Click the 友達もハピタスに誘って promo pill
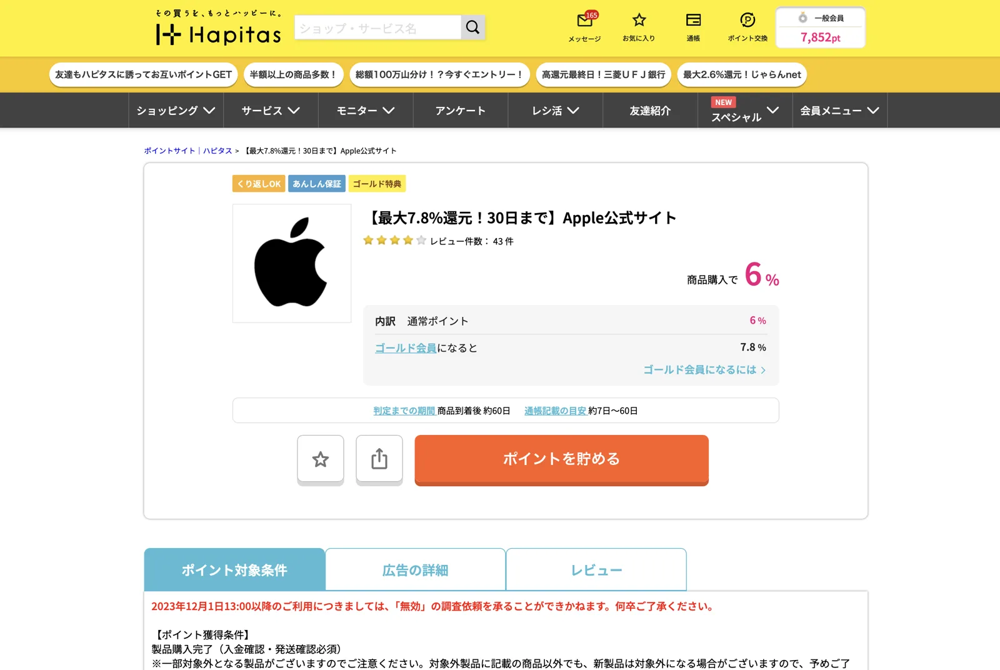 click(x=144, y=74)
